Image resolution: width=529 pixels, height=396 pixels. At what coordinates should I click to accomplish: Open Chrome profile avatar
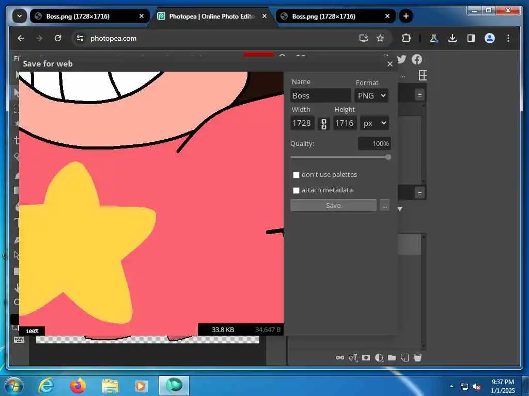tap(490, 38)
